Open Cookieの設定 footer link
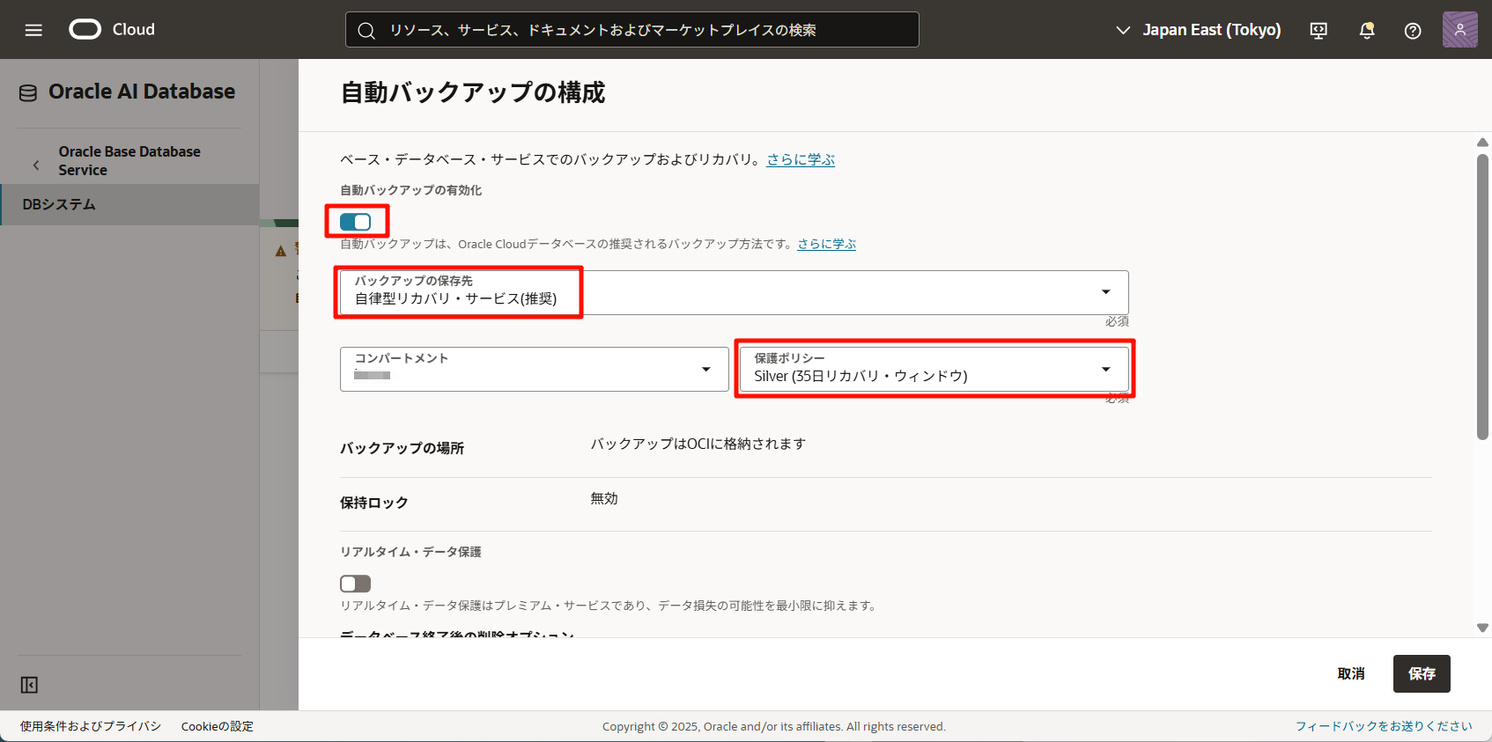Image resolution: width=1492 pixels, height=742 pixels. 218,726
